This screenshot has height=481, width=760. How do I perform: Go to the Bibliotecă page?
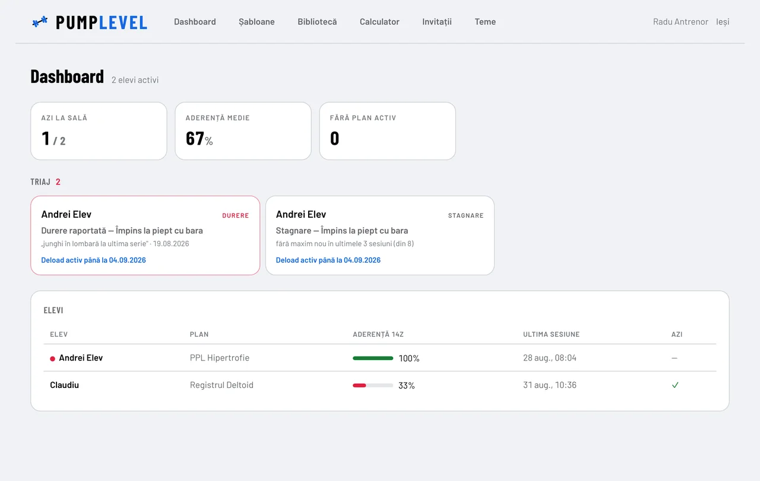pyautogui.click(x=317, y=22)
